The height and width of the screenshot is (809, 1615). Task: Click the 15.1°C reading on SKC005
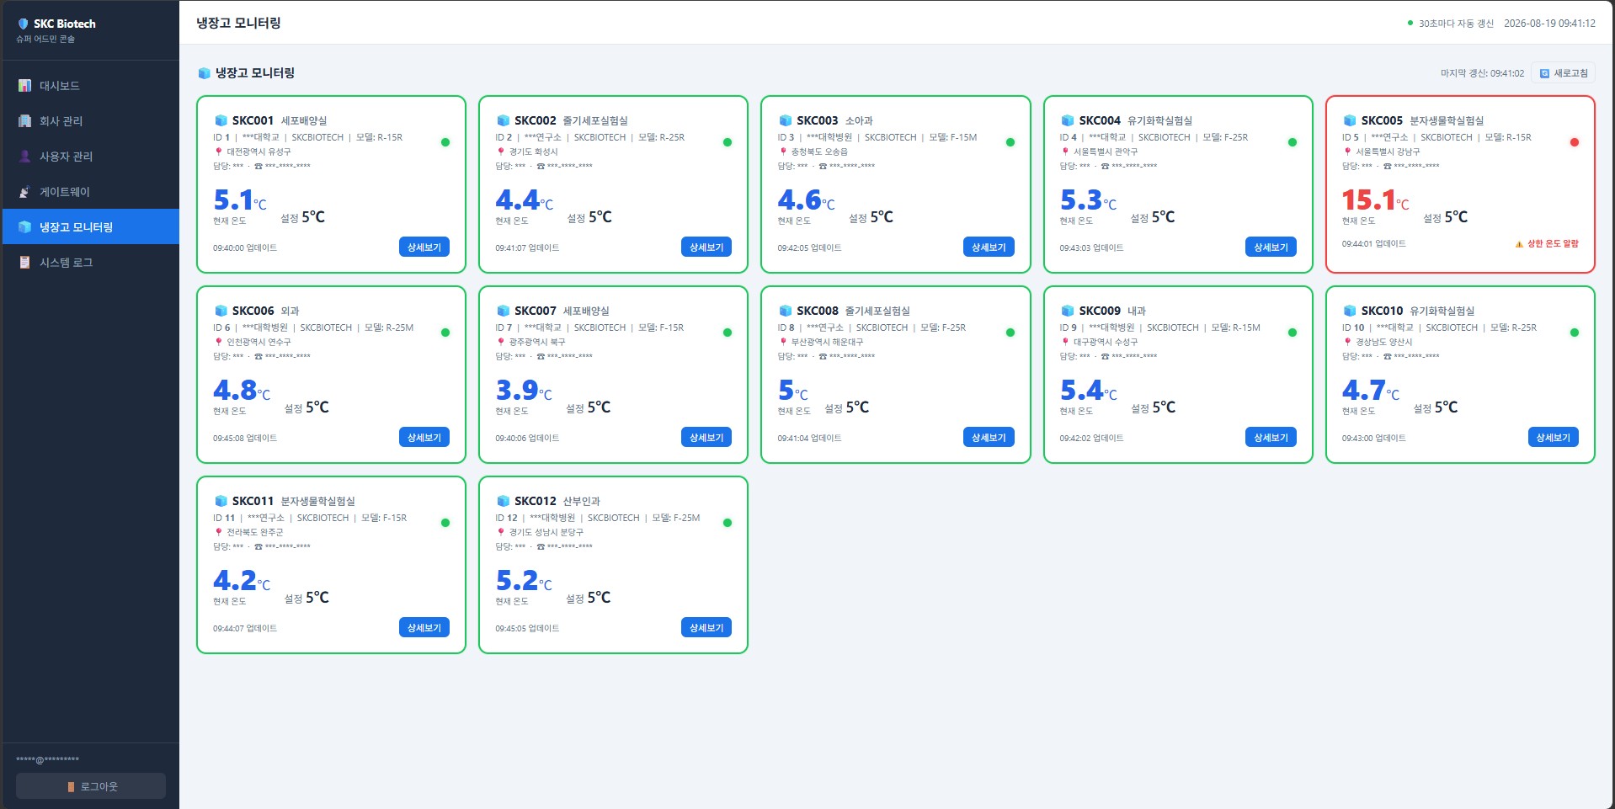[1375, 200]
